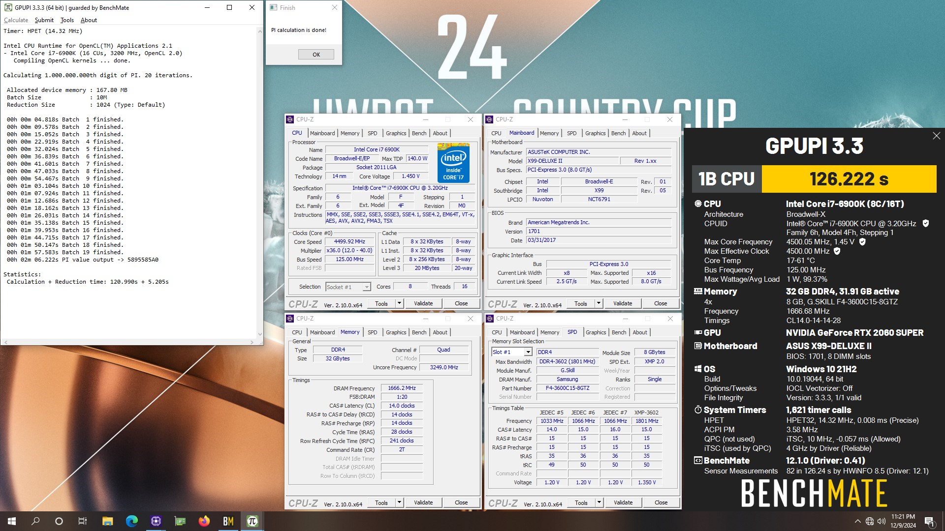Expand Tools dropdown arrow in CPU-Z CPU window

click(x=399, y=303)
